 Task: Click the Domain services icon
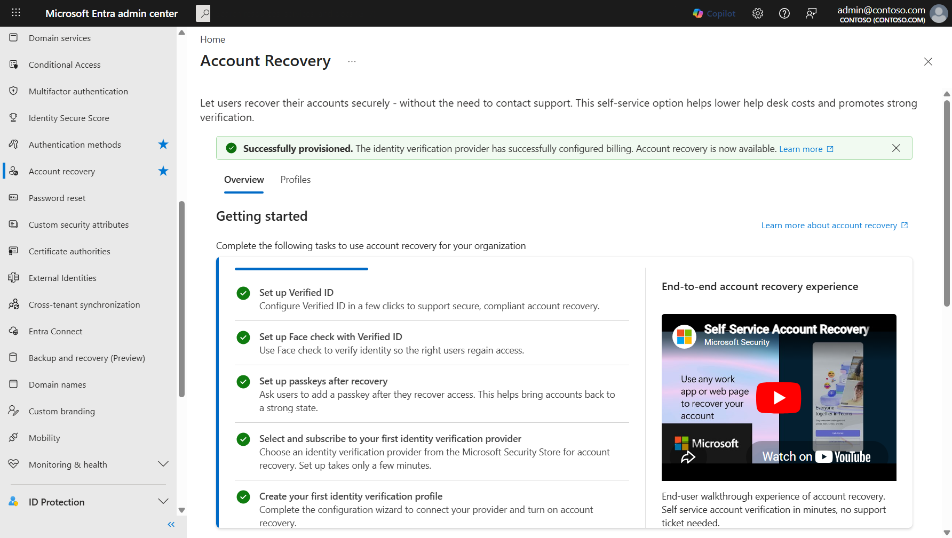[x=13, y=38]
